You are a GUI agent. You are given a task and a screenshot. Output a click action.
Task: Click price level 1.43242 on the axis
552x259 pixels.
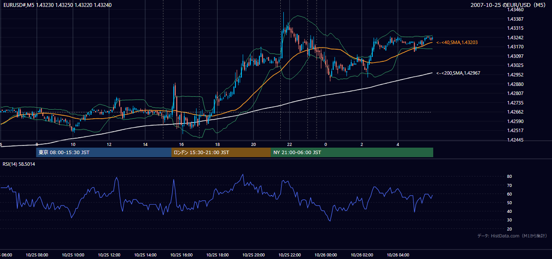(515, 38)
